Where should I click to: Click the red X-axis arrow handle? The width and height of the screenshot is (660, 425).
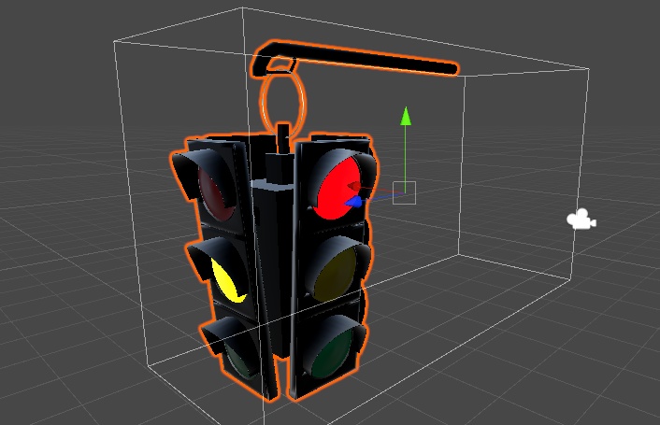point(354,186)
